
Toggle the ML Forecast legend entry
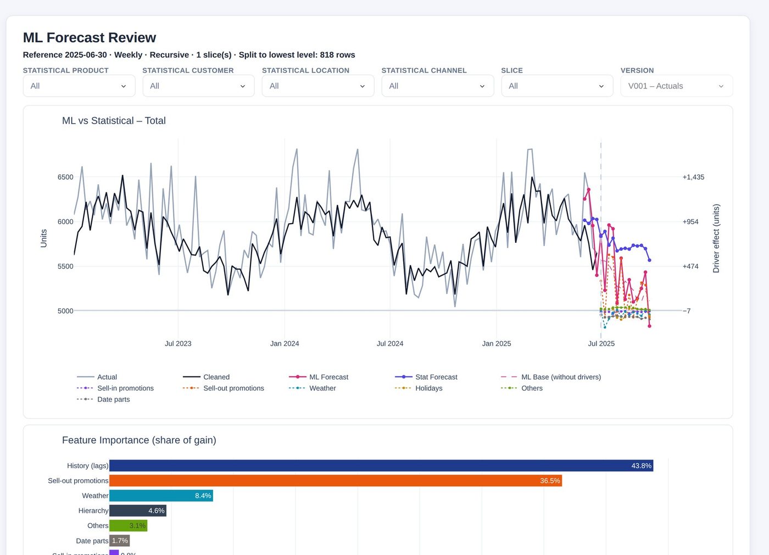click(x=319, y=377)
